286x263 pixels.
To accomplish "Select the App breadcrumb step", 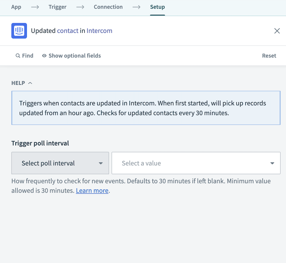I will (16, 7).
